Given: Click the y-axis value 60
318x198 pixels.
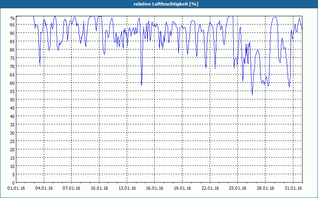Looking at the screenshot, I should pyautogui.click(x=12, y=83).
